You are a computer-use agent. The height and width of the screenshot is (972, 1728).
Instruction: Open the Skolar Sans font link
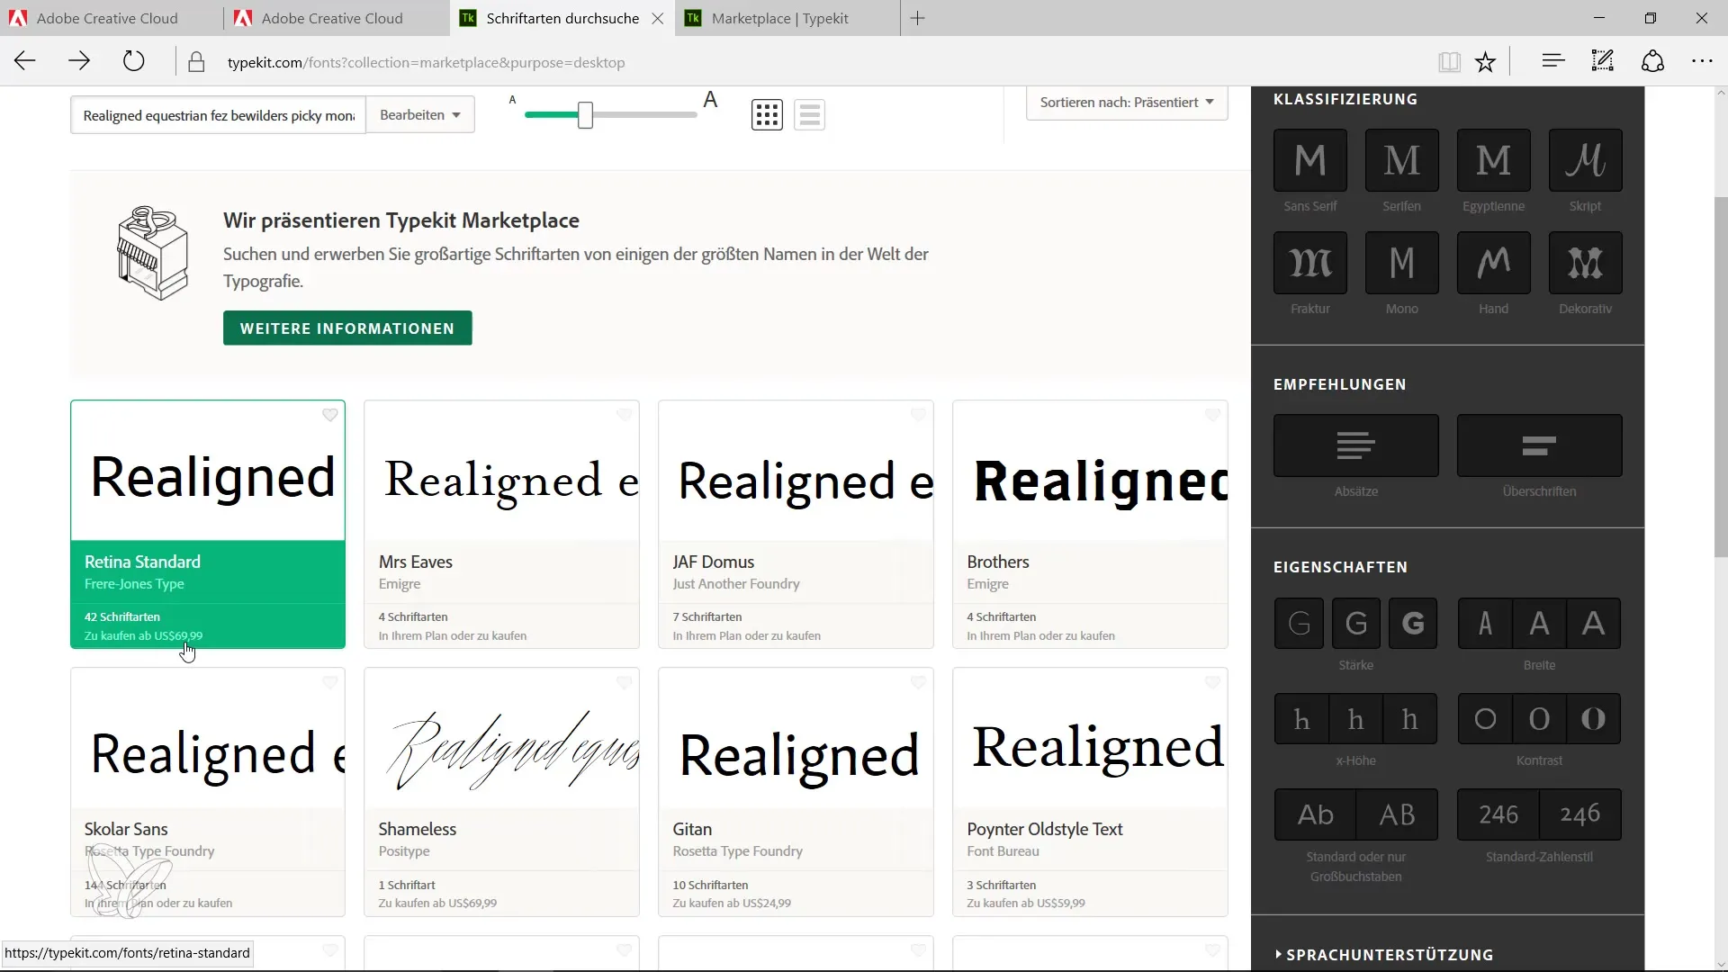(x=126, y=829)
